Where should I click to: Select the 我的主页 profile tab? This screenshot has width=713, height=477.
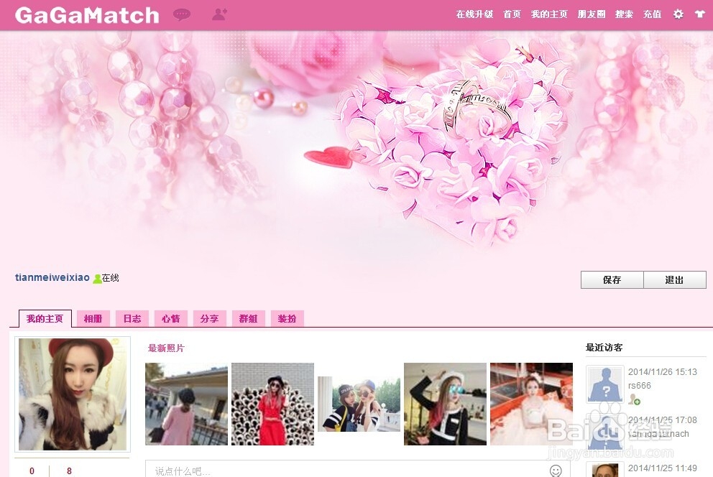point(45,318)
